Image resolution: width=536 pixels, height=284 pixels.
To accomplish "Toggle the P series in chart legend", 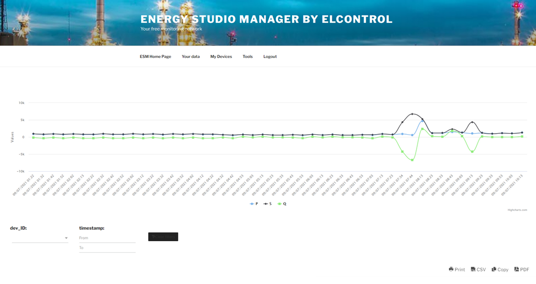I will tap(254, 204).
